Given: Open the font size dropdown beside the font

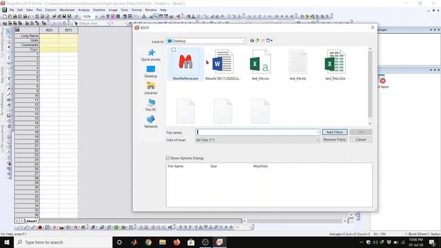Looking at the screenshot, I should click(125, 23).
